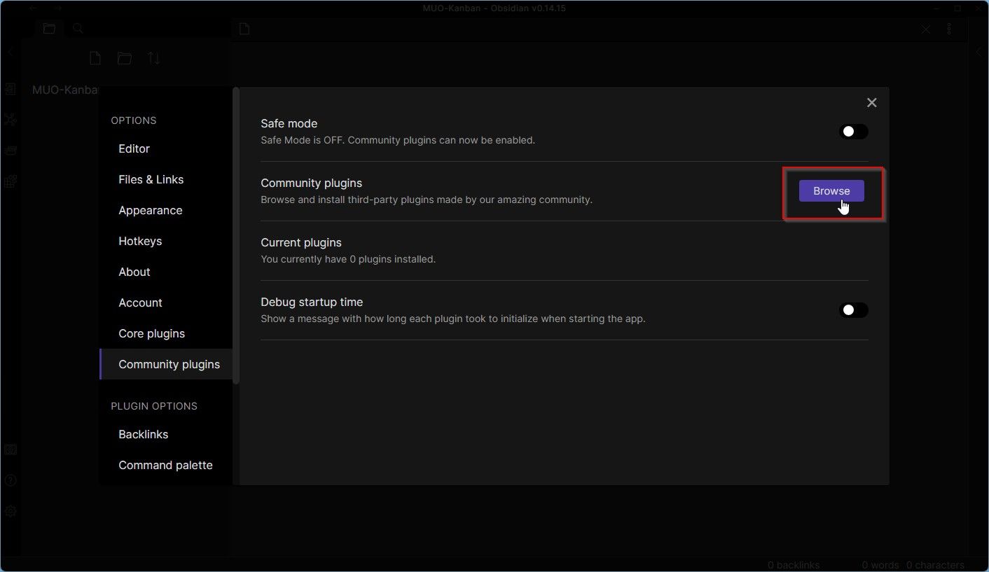This screenshot has width=989, height=572.
Task: Click the Browse button for community plugins
Action: point(831,190)
